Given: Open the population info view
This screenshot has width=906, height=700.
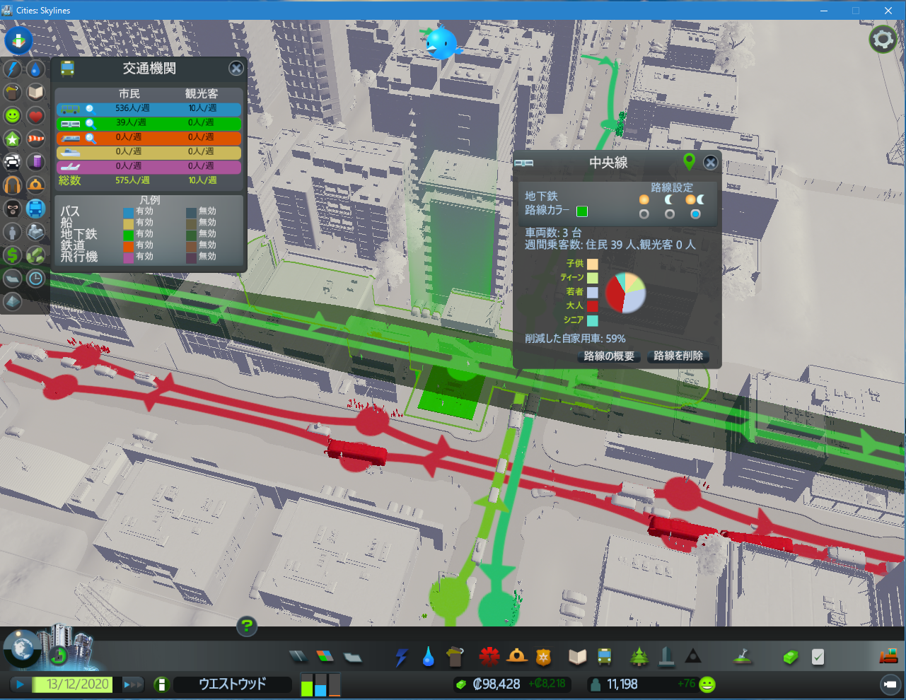Looking at the screenshot, I should coord(13,232).
